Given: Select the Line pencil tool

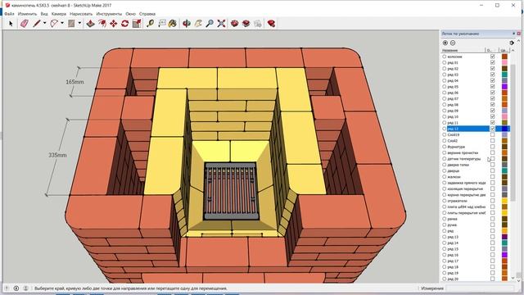Looking at the screenshot, I should click(x=36, y=24).
